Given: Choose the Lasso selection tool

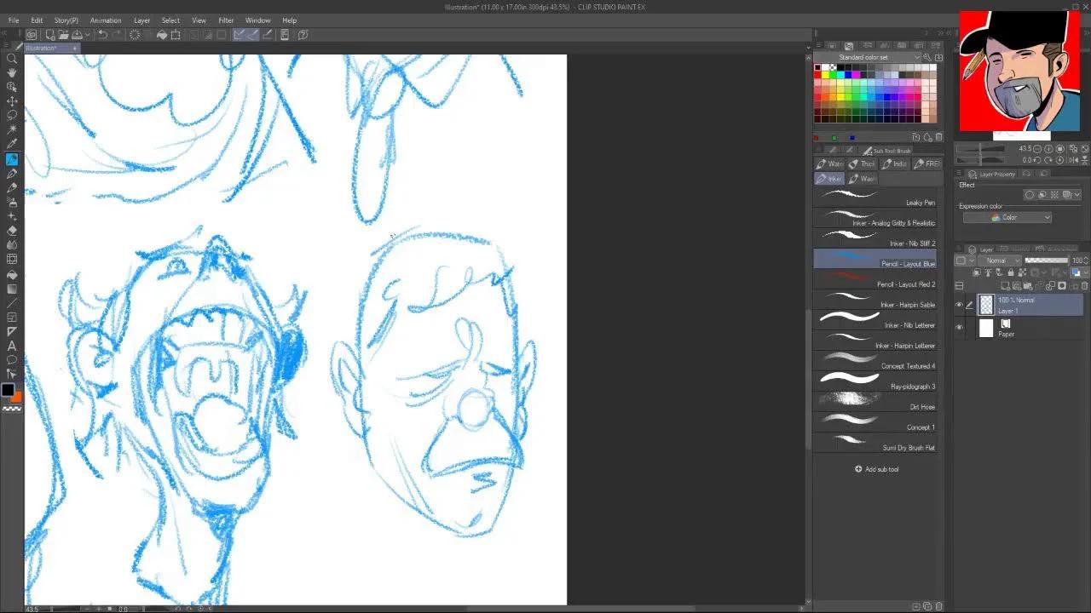Looking at the screenshot, I should pos(12,116).
